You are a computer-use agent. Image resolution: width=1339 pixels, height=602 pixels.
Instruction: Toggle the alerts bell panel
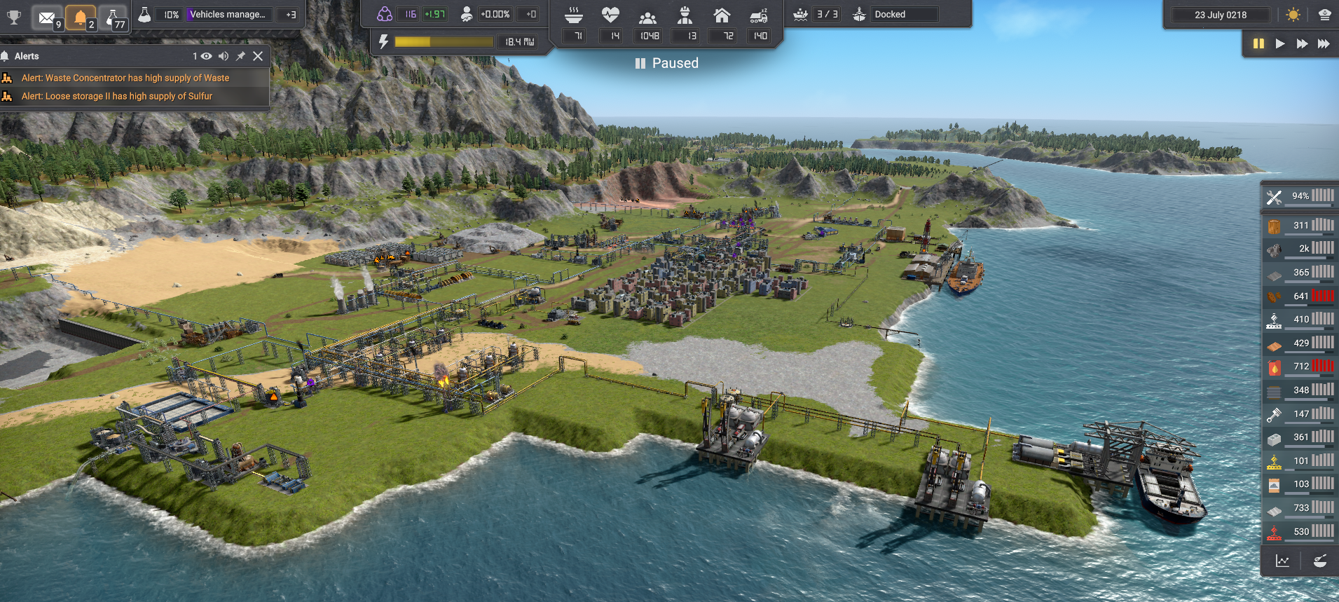coord(81,18)
